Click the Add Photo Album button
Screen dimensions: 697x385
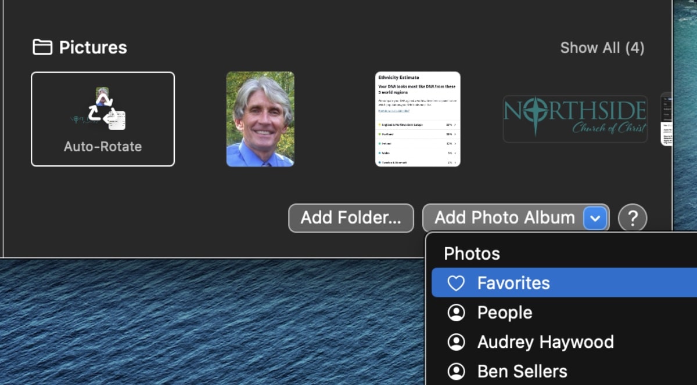click(504, 218)
